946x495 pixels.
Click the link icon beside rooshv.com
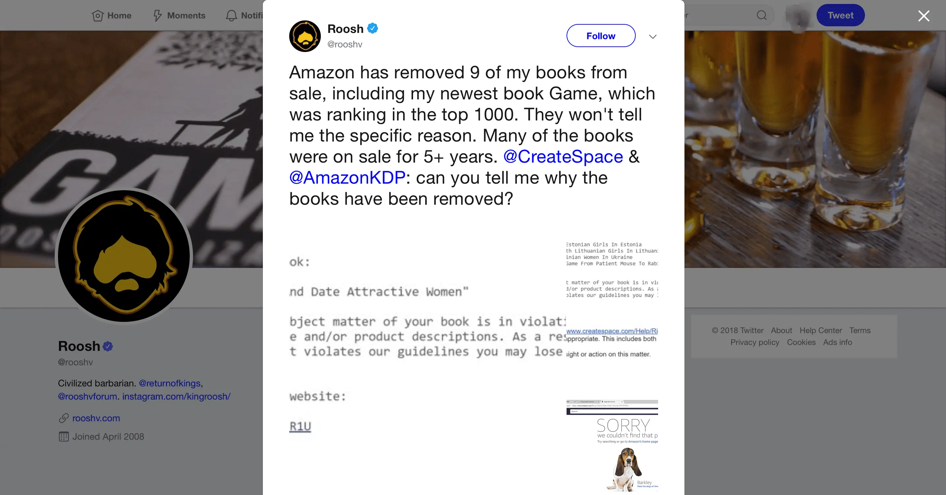(x=64, y=418)
